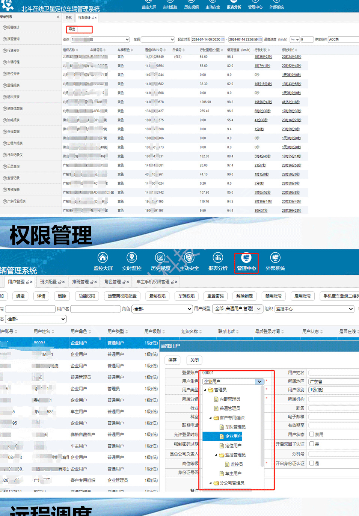
Task: Open 实时监控 via its location pin icon
Action: point(131,258)
